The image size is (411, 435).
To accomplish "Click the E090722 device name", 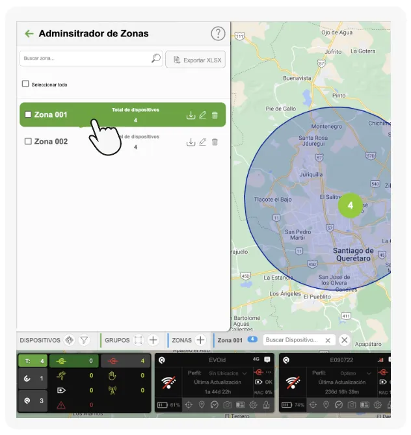I will tap(341, 360).
